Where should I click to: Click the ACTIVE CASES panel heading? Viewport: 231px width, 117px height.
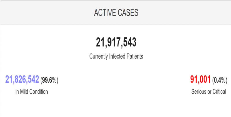point(116,12)
